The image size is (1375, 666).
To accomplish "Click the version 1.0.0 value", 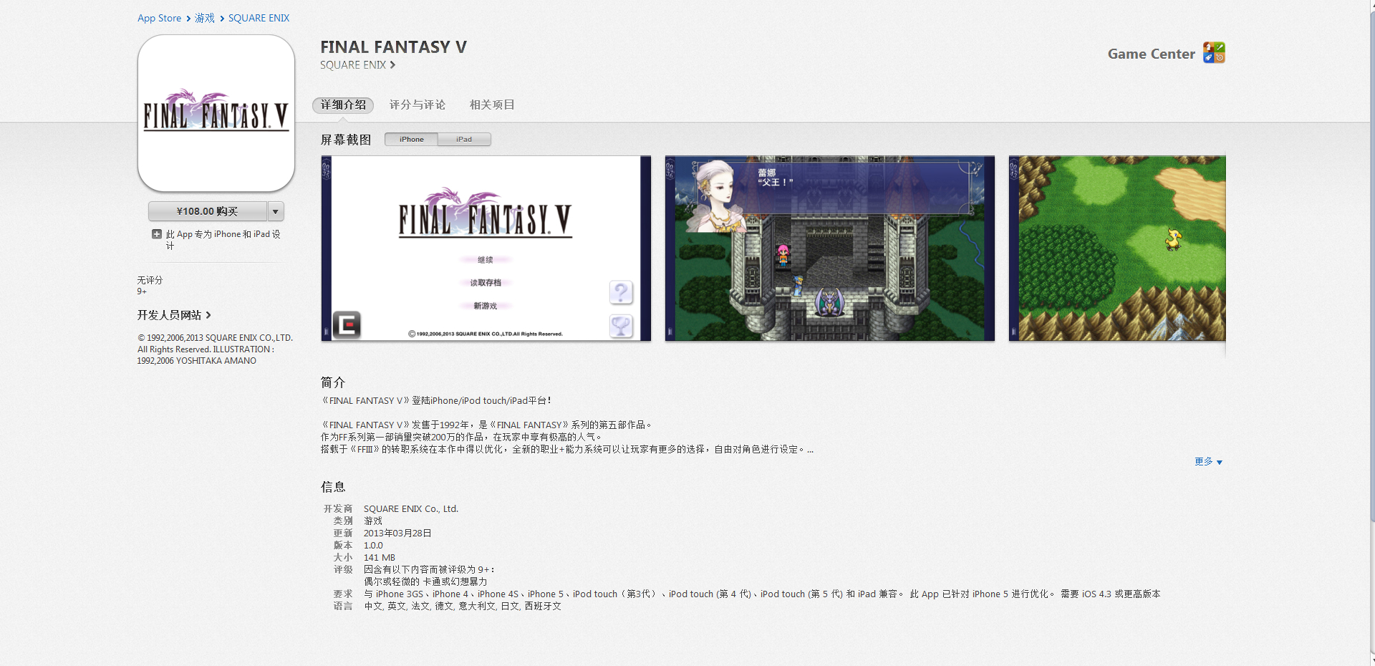I will click(373, 546).
